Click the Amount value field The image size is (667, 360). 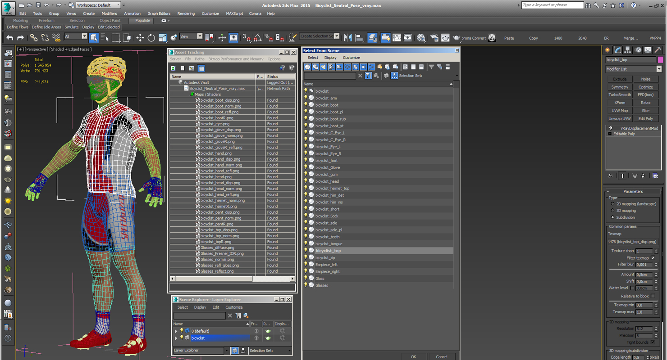tap(643, 274)
